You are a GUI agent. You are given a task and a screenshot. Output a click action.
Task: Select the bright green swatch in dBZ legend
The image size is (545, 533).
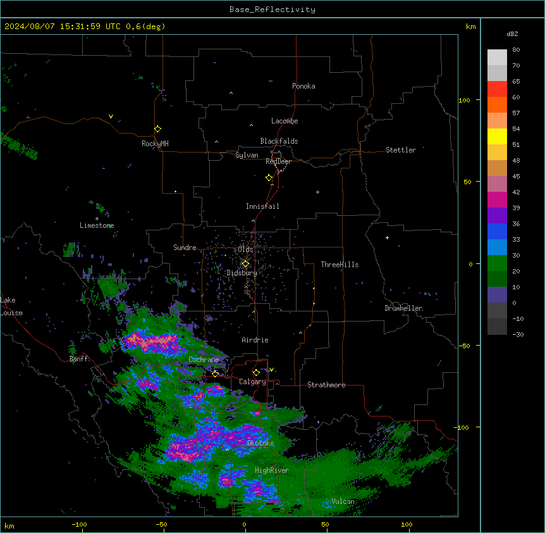pyautogui.click(x=497, y=263)
